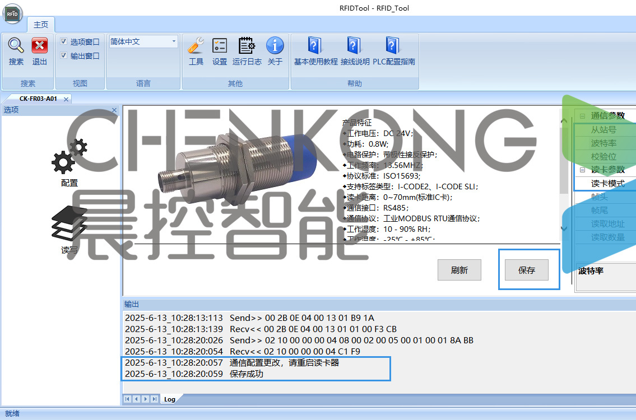Click the RFID application logo button
Viewport: 636px width, 420px height.
tap(12, 13)
